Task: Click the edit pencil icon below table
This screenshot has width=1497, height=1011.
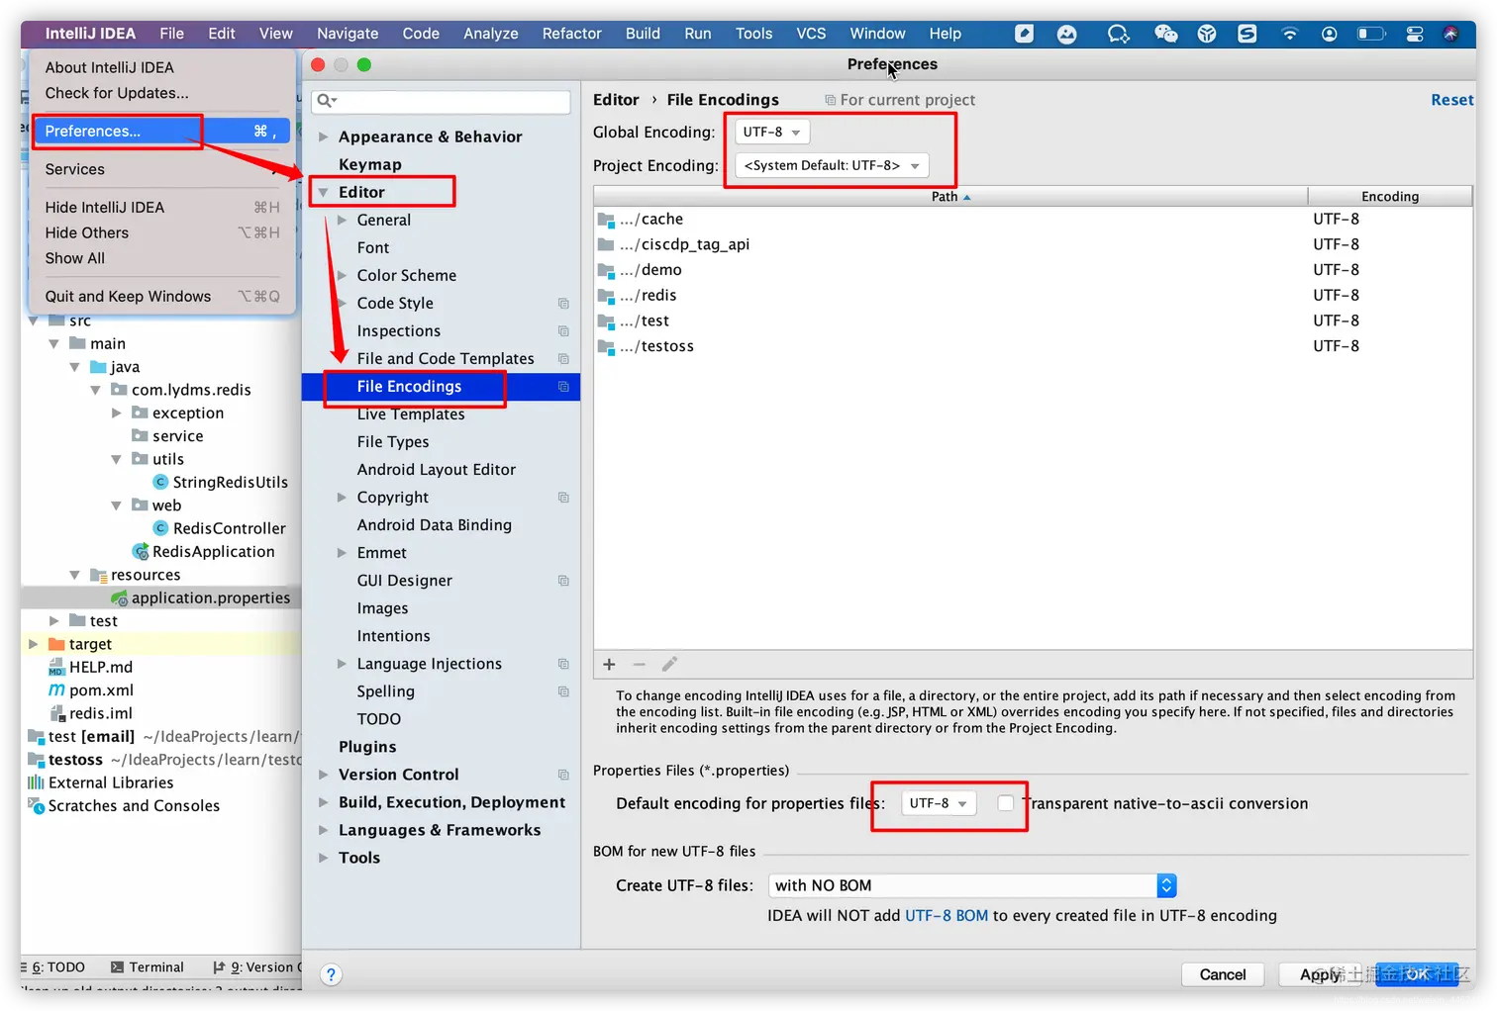Action: click(x=669, y=664)
